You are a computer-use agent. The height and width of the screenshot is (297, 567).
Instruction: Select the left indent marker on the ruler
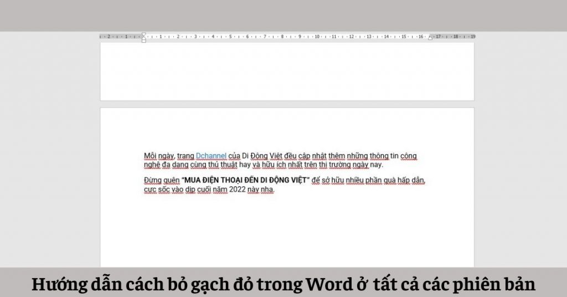pos(143,37)
